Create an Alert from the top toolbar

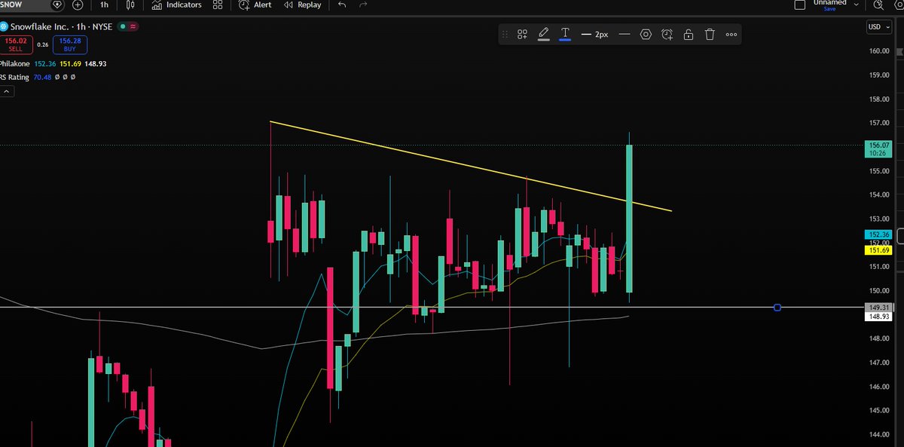pos(255,5)
